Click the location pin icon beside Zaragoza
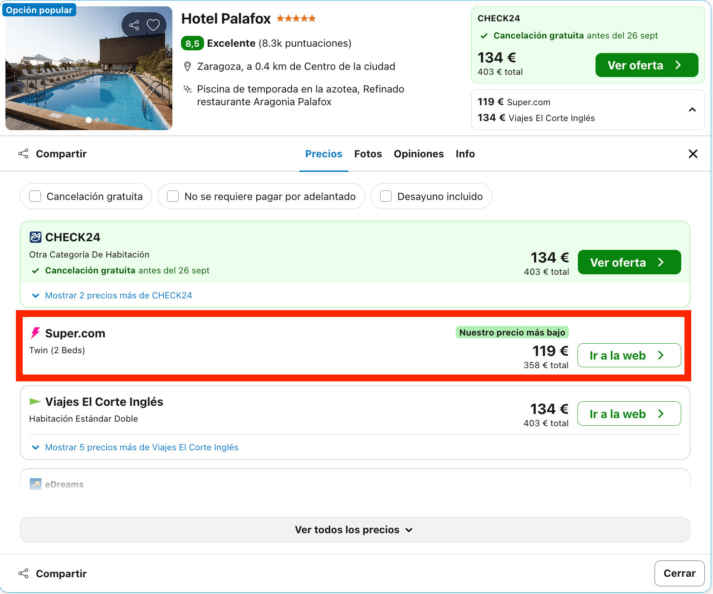This screenshot has height=594, width=713. coord(187,67)
